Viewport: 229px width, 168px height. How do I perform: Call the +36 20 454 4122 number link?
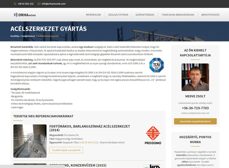tap(89, 142)
